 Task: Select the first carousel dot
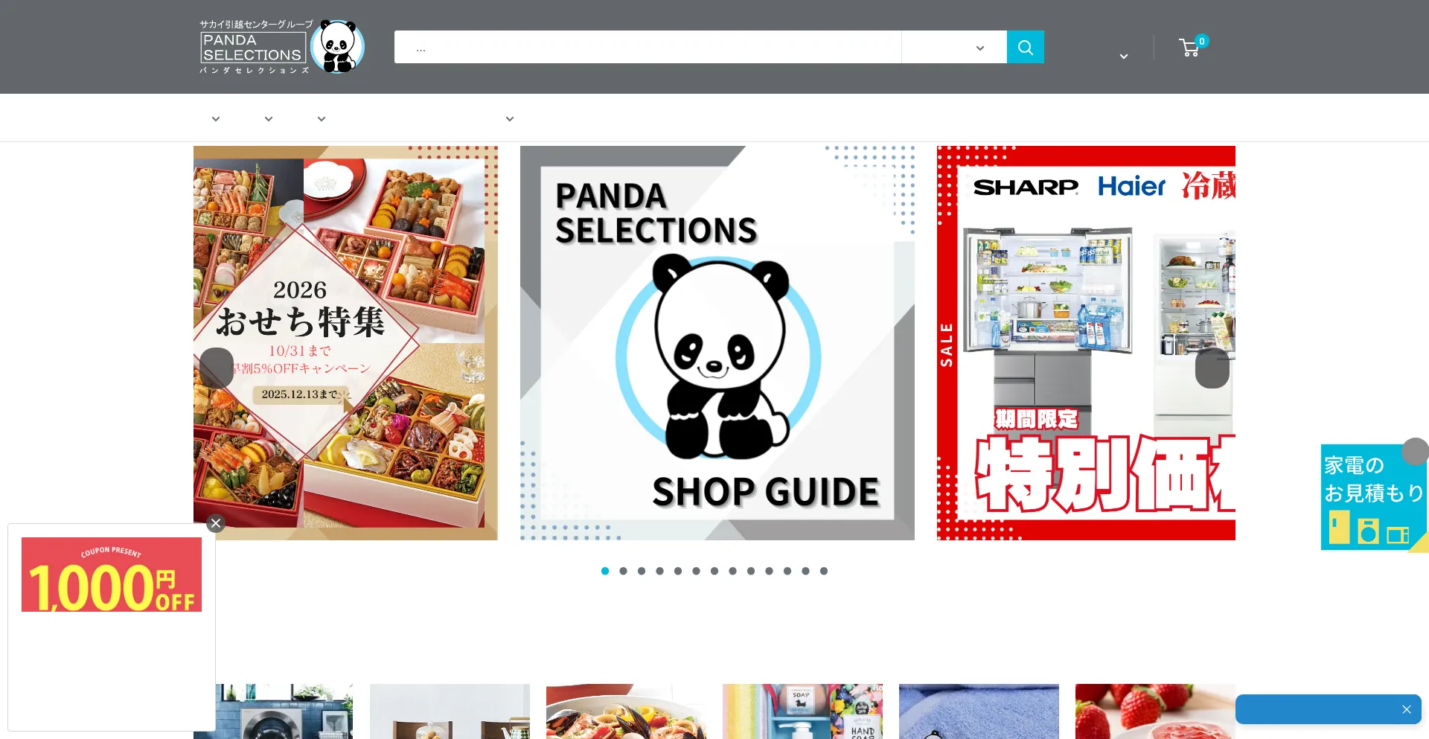point(605,571)
